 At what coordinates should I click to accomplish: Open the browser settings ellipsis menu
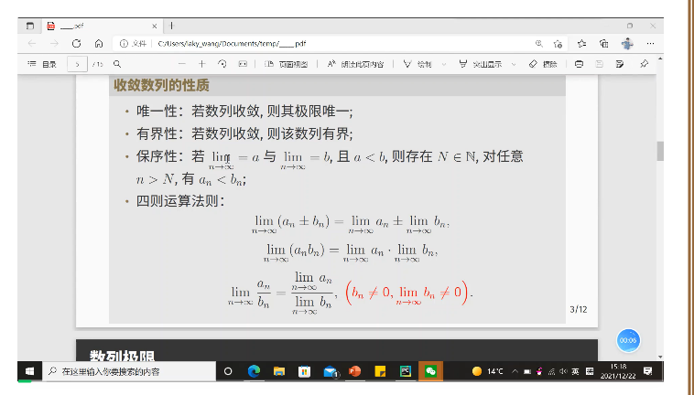[651, 43]
